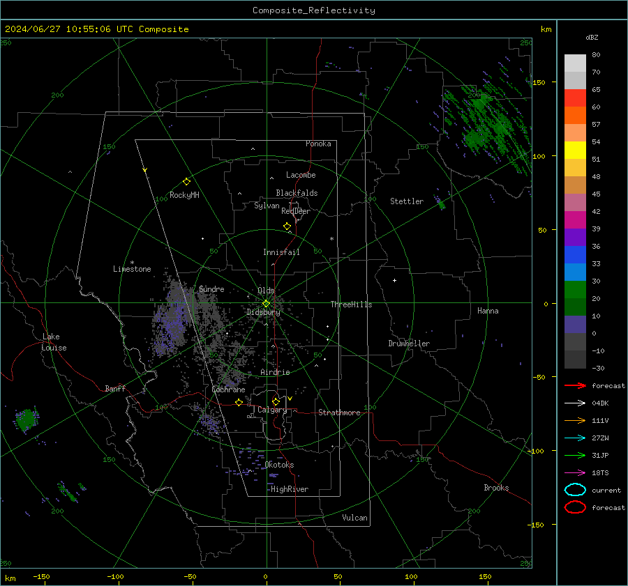The height and width of the screenshot is (586, 628).
Task: Click the RockyMH label
Action: coord(184,195)
